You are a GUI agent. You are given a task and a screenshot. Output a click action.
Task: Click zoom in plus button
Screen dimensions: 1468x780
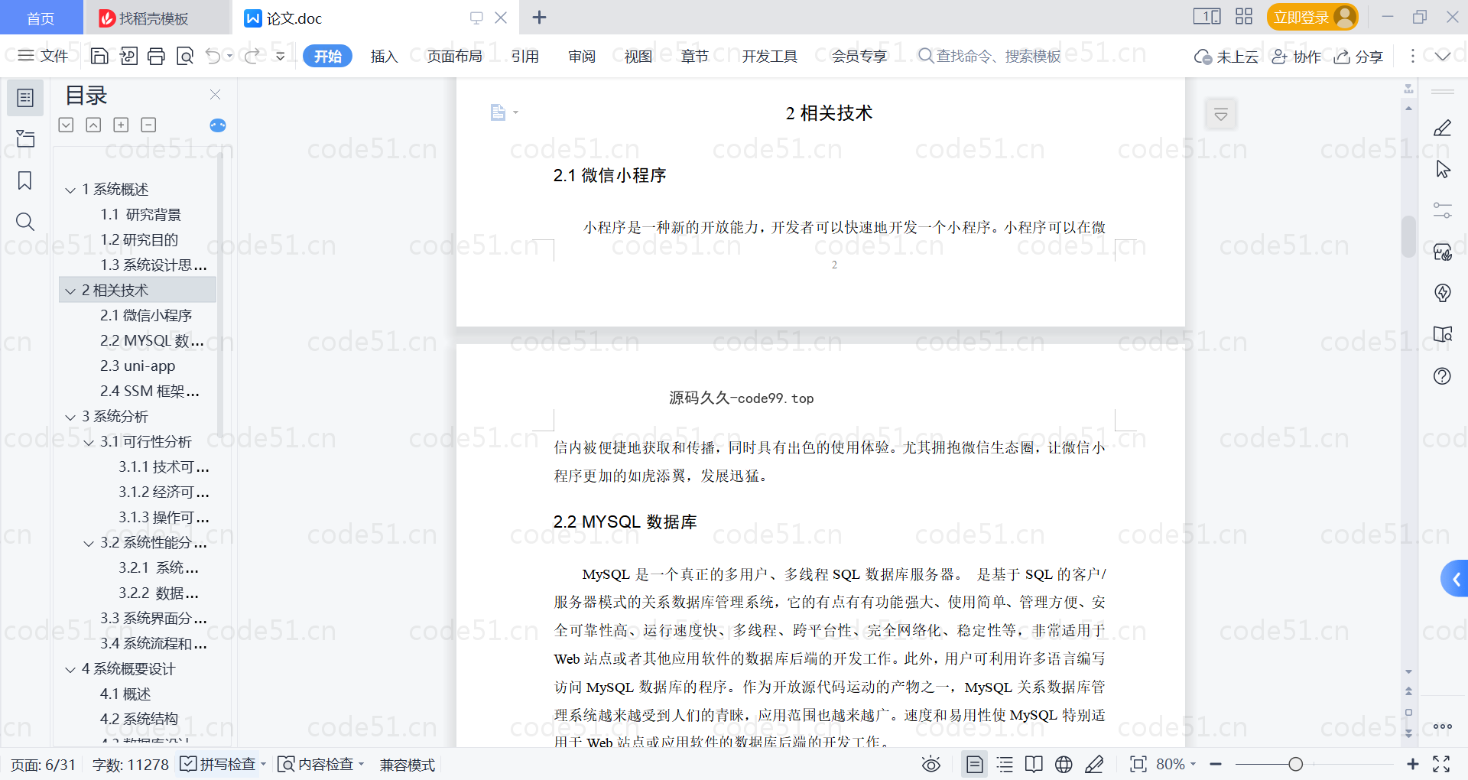pyautogui.click(x=1413, y=764)
